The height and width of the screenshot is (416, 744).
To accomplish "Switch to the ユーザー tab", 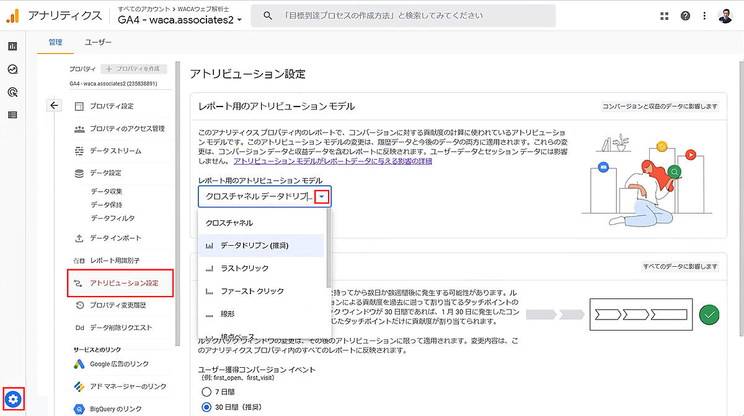I will point(98,42).
